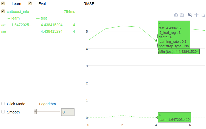Click the test data point at iteration 4
Screen dimensions: 206x129
click(x=156, y=41)
